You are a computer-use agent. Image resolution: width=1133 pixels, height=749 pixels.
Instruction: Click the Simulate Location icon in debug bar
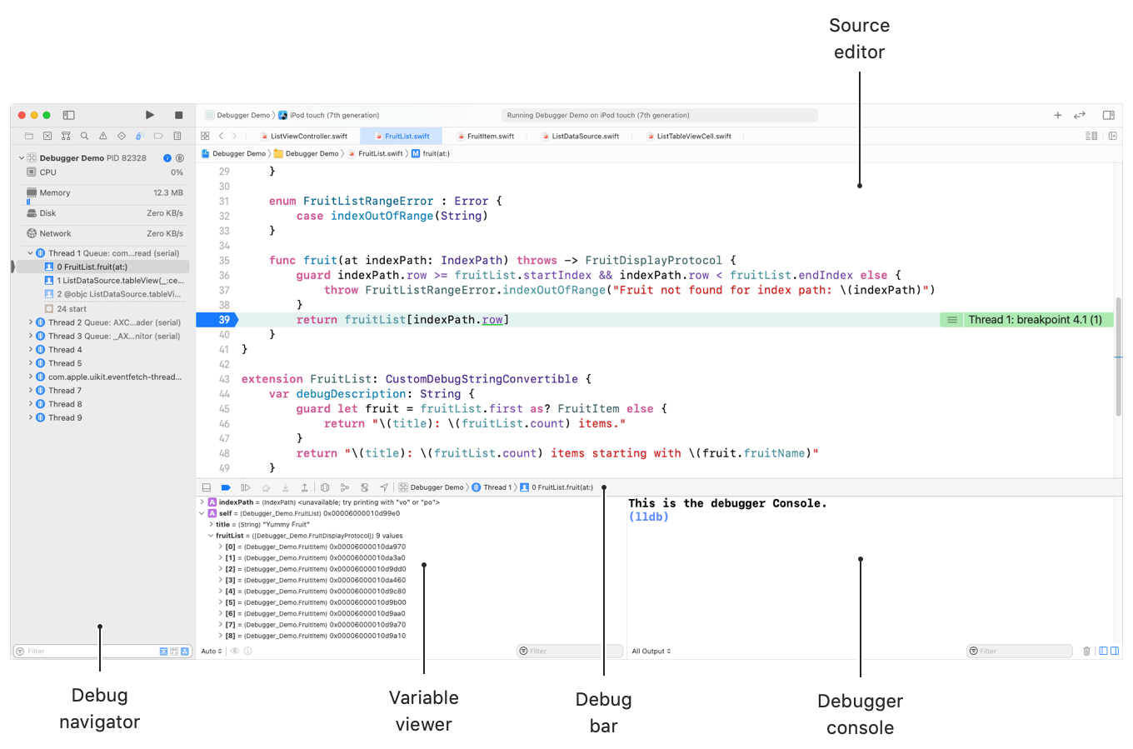[384, 488]
